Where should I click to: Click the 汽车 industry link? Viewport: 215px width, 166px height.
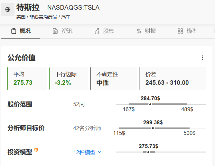point(66,17)
